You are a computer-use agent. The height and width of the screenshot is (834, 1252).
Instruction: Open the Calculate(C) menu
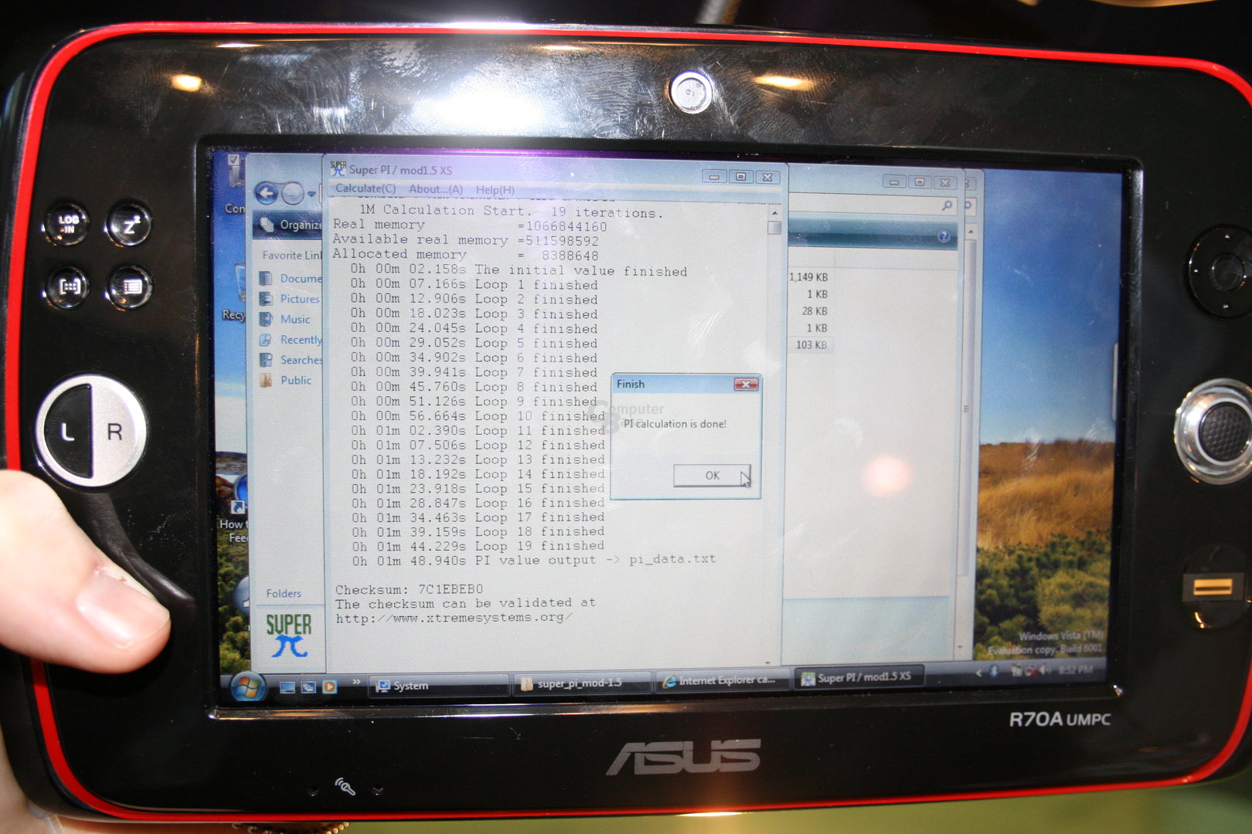point(366,188)
